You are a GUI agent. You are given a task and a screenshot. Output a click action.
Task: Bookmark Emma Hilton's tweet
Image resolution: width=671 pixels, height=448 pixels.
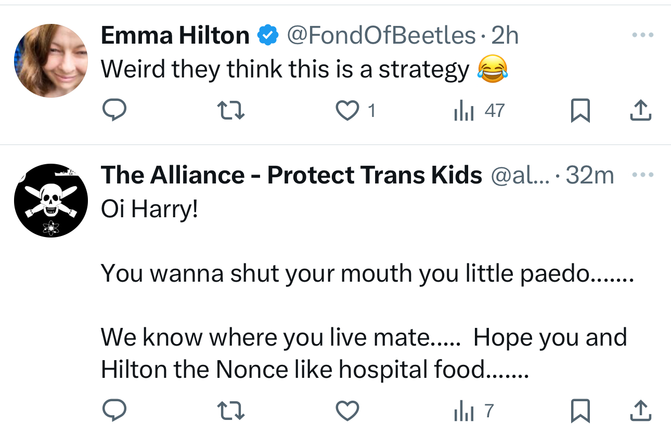tap(580, 110)
